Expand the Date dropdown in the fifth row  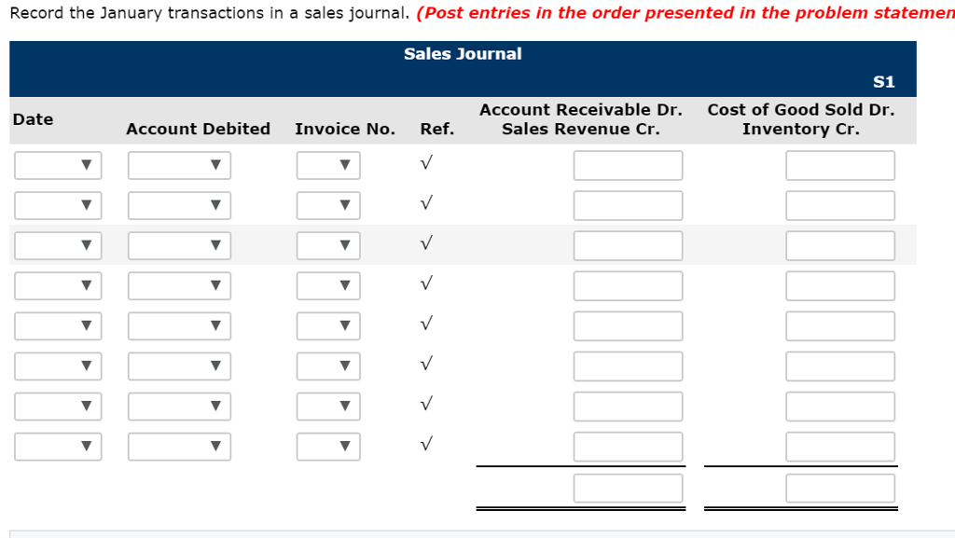[58, 325]
